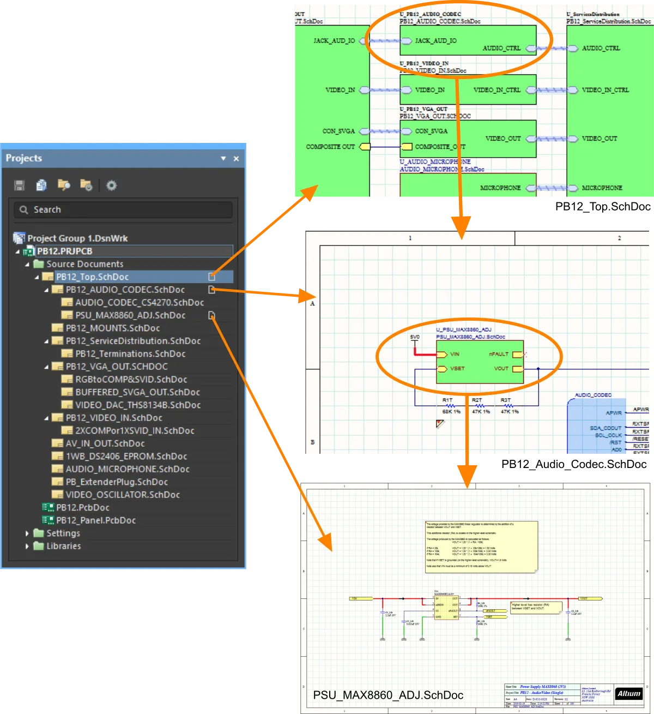
Task: Select Project Group 1.DsnWrk workspace
Action: [77, 238]
